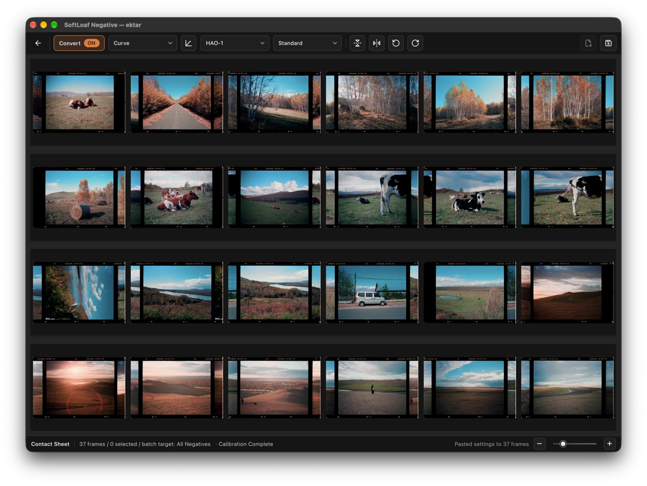Click the export file icon

(x=589, y=43)
